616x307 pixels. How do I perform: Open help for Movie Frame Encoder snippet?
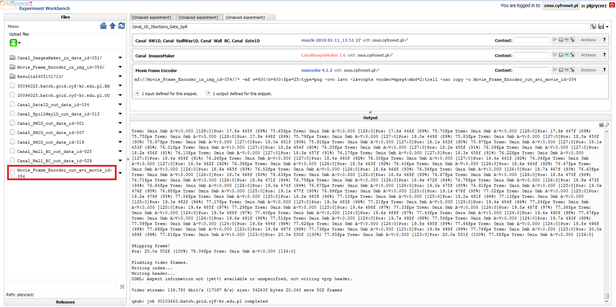point(604,70)
